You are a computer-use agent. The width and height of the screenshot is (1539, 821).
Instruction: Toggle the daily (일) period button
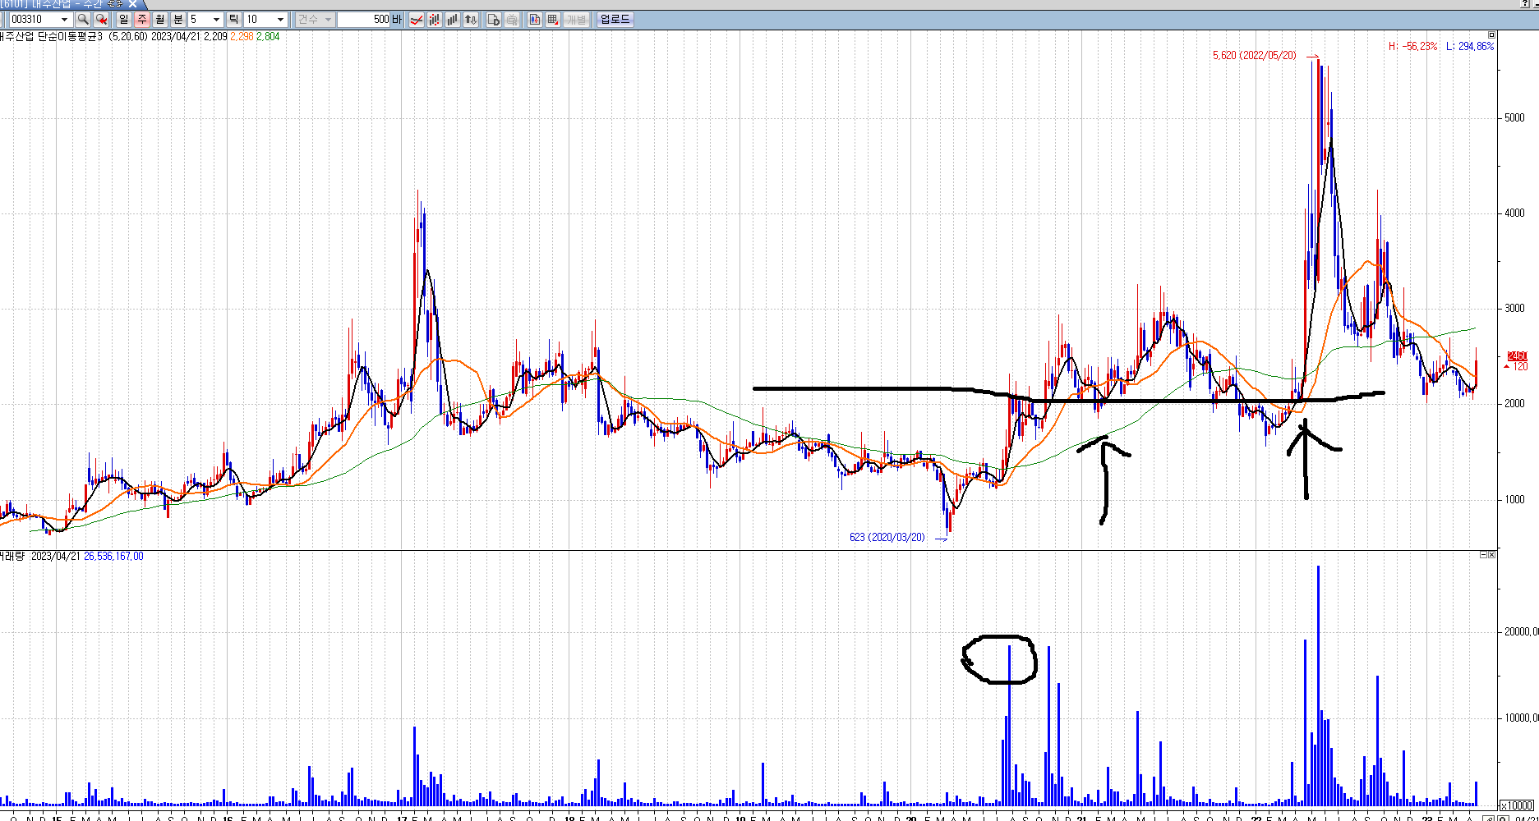124,20
